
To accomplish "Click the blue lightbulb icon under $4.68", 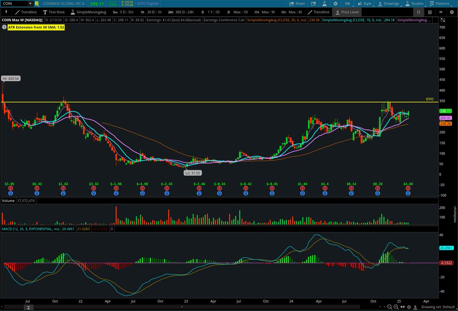I will tap(408, 193).
